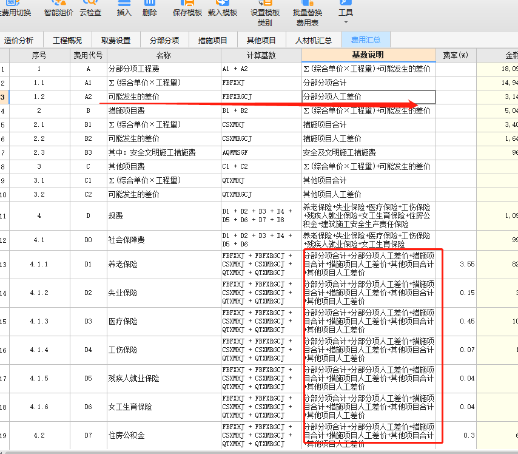Click the FBFXRGCJ cell in row A2
Image resolution: width=518 pixels, height=454 pixels.
point(261,97)
